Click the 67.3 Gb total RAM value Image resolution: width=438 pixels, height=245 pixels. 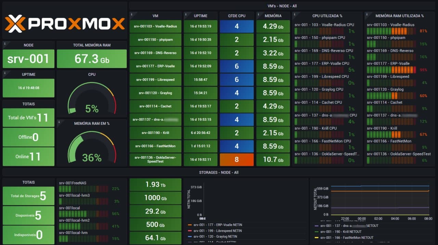click(x=92, y=59)
